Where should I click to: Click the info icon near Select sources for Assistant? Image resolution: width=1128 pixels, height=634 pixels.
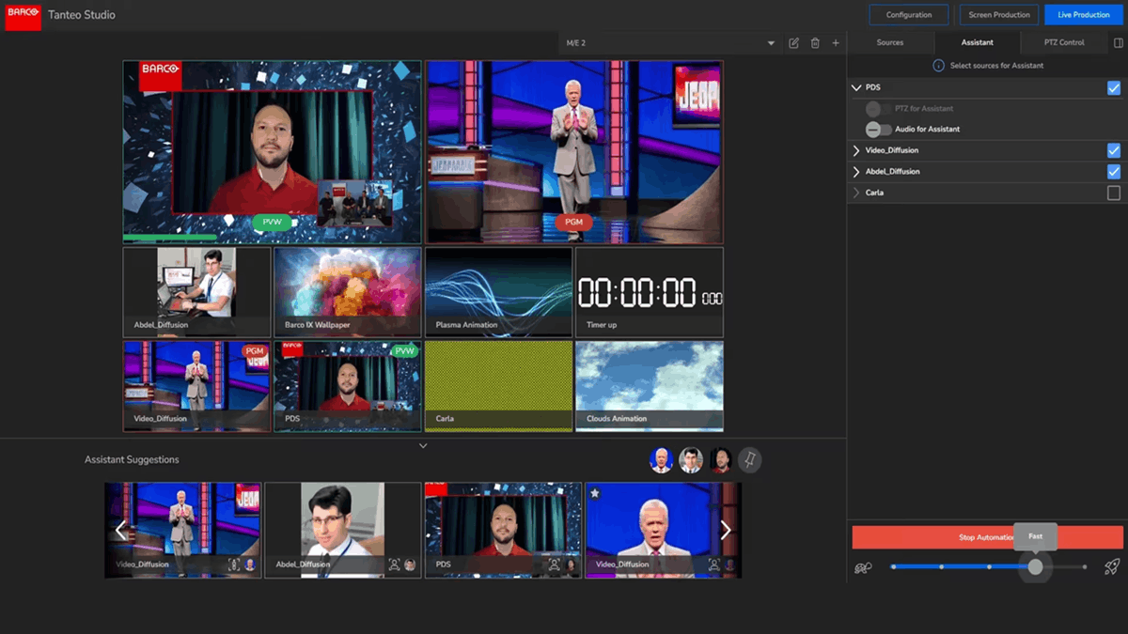click(939, 65)
